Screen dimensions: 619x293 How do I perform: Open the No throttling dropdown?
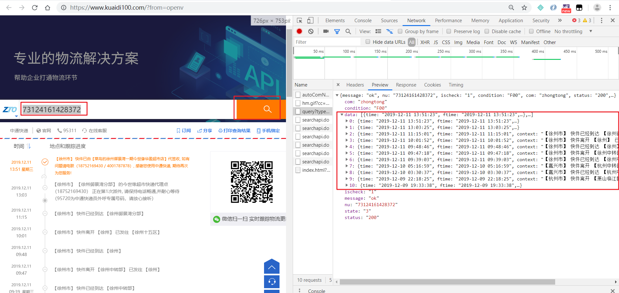[x=573, y=31]
